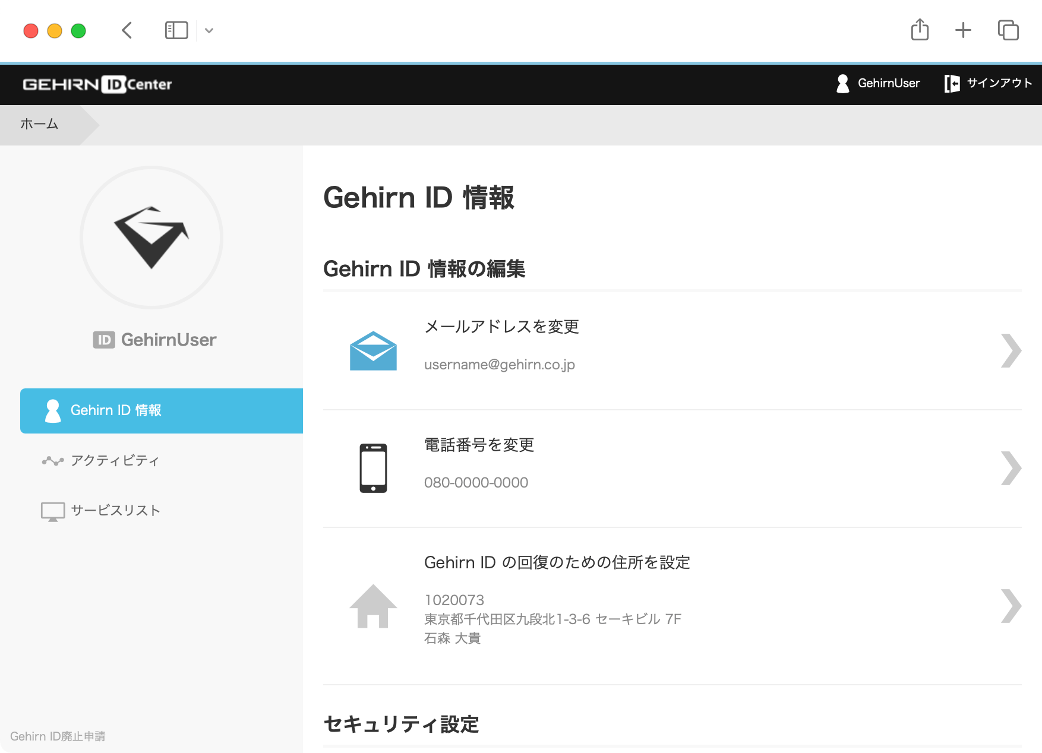Expand the sidebar dropdown chevron in toolbar

click(209, 30)
